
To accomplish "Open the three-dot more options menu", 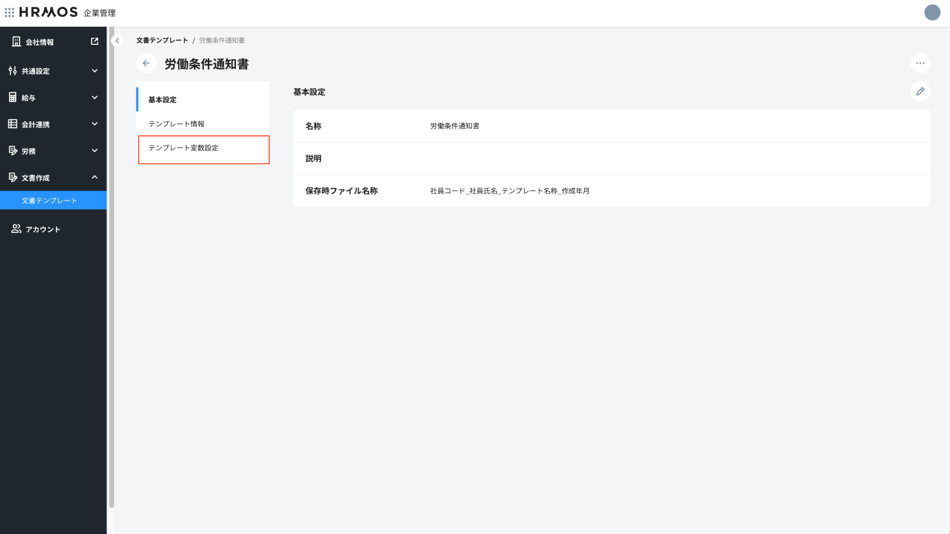I will pyautogui.click(x=920, y=63).
